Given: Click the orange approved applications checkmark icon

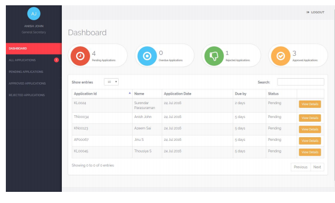Looking at the screenshot, I should [281, 56].
